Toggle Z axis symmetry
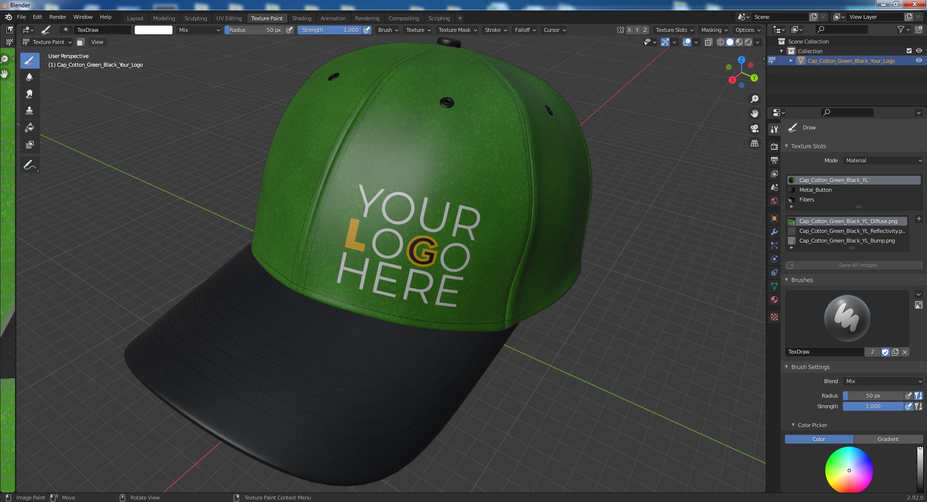The width and height of the screenshot is (927, 502). tap(645, 30)
